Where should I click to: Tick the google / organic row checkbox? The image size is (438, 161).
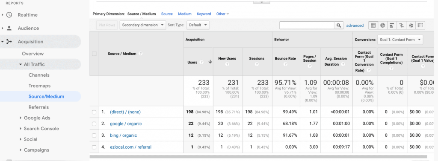[x=94, y=124]
